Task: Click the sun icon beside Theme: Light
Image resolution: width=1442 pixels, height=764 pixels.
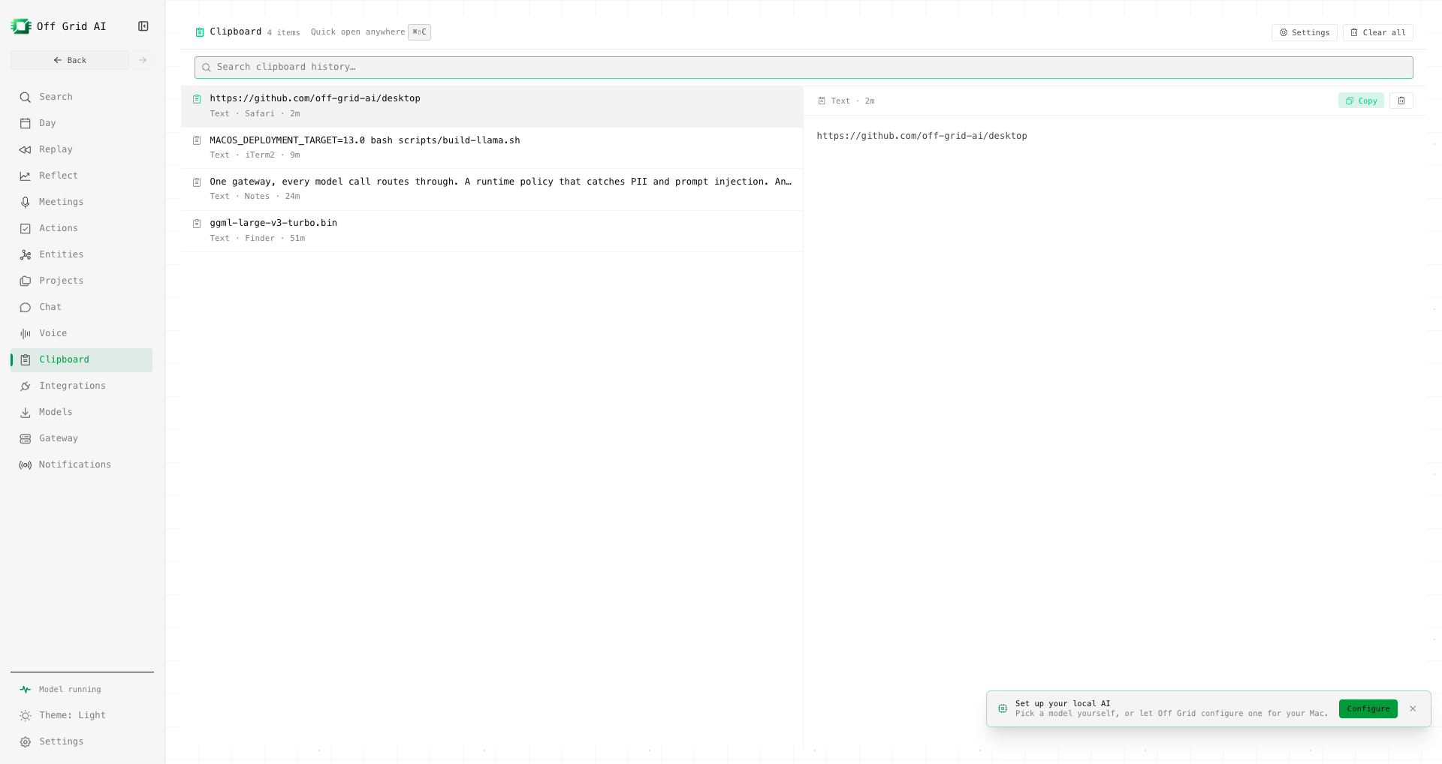Action: coord(26,715)
